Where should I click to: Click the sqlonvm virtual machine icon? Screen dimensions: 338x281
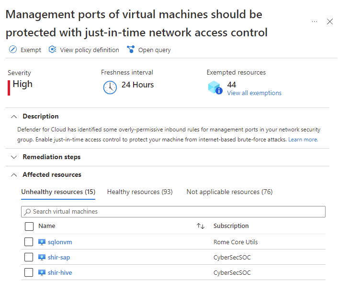coord(42,242)
